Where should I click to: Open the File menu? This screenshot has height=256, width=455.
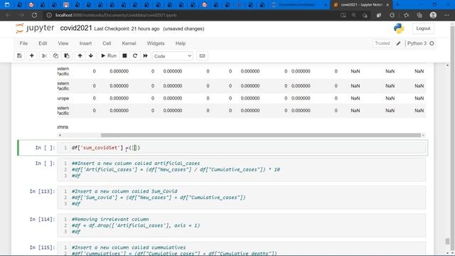click(x=23, y=43)
